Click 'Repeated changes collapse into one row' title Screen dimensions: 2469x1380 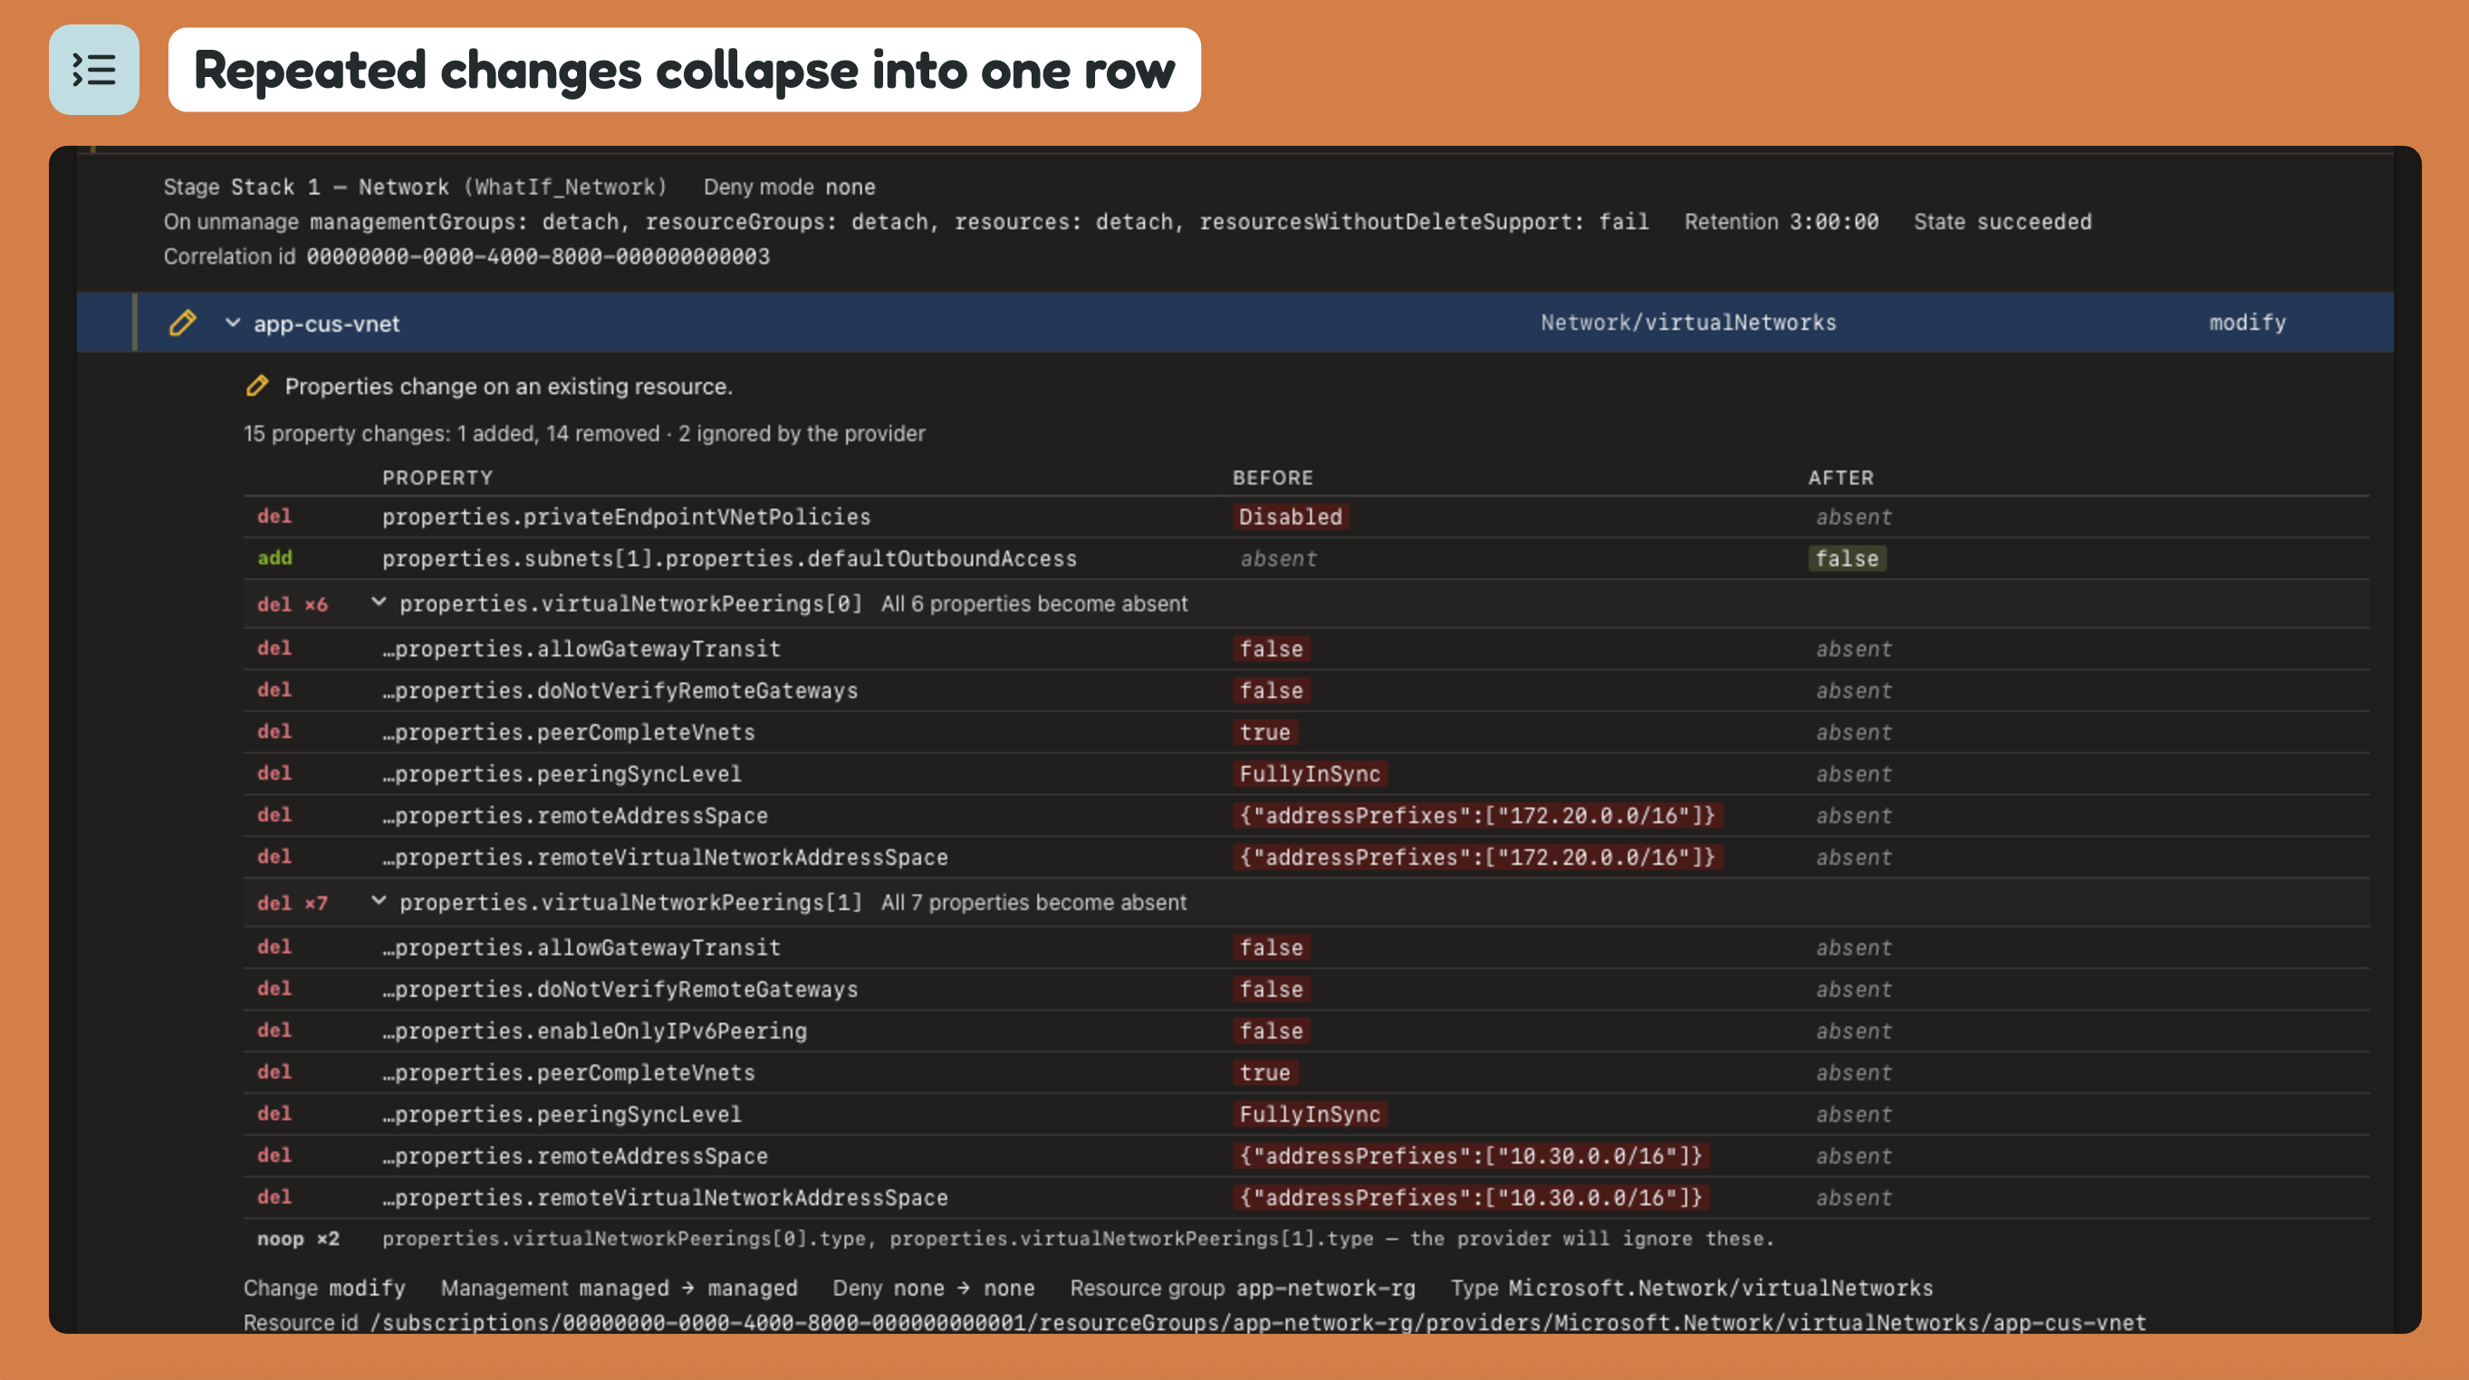pyautogui.click(x=685, y=70)
